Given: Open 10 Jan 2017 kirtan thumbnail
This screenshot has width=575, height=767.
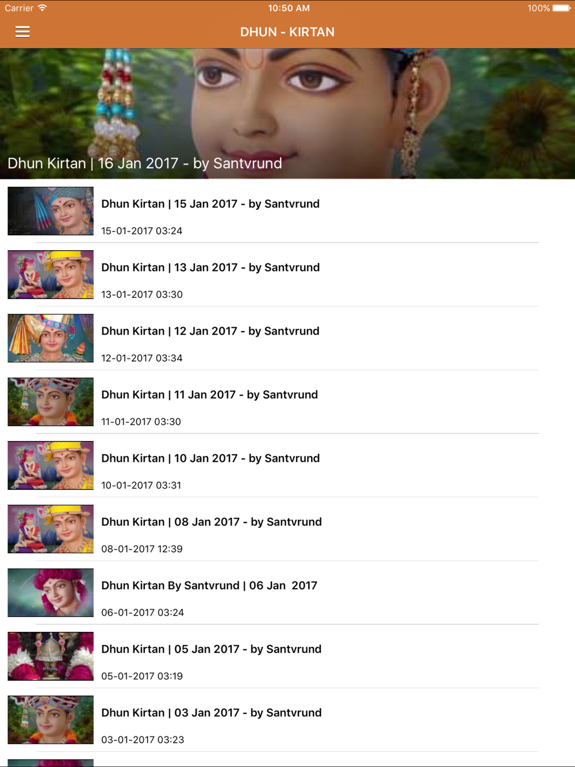Looking at the screenshot, I should pos(51,465).
